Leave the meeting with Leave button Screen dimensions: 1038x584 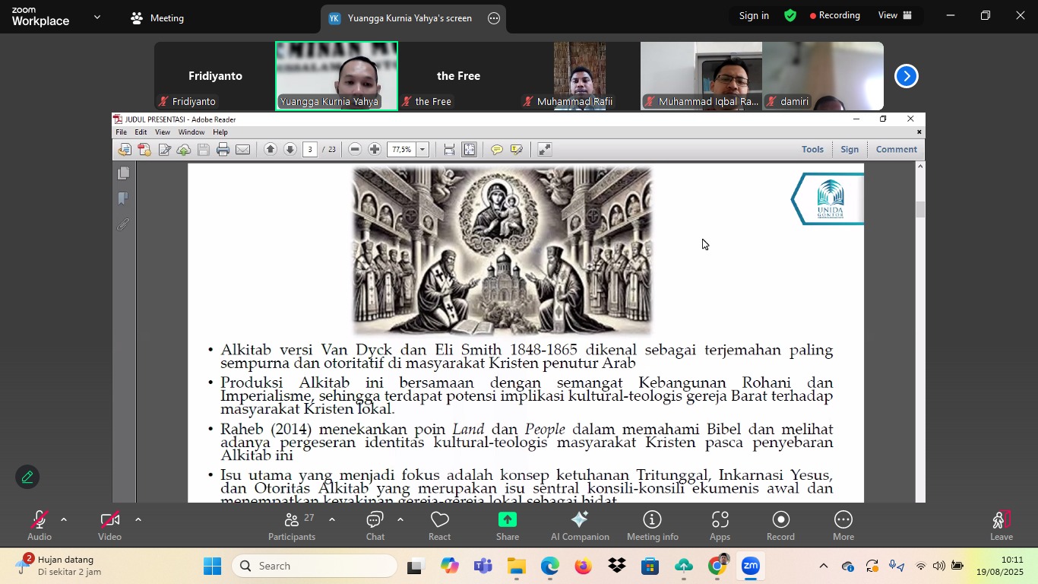1002,525
